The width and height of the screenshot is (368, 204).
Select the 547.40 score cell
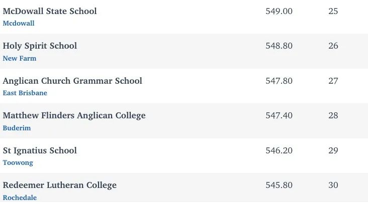pos(279,116)
